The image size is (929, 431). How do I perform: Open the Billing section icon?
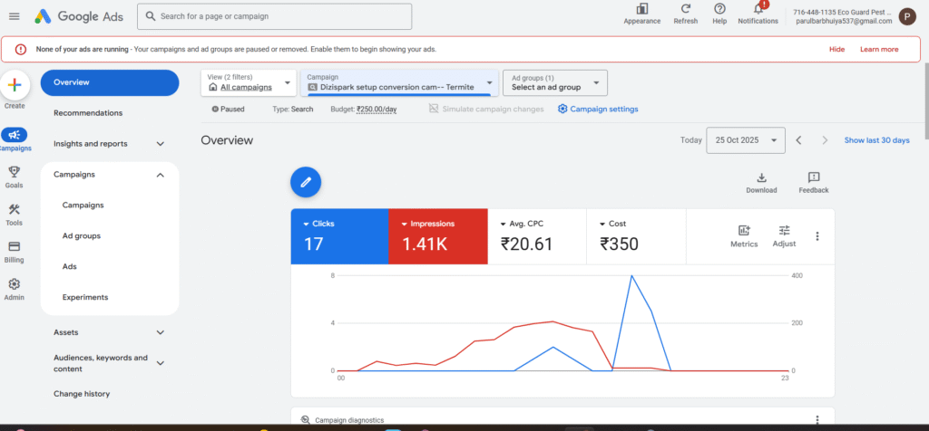point(15,248)
